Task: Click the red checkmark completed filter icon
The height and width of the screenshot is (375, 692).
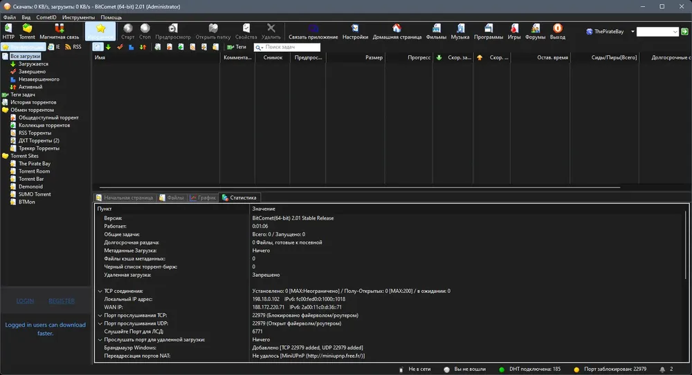Action: click(x=120, y=47)
